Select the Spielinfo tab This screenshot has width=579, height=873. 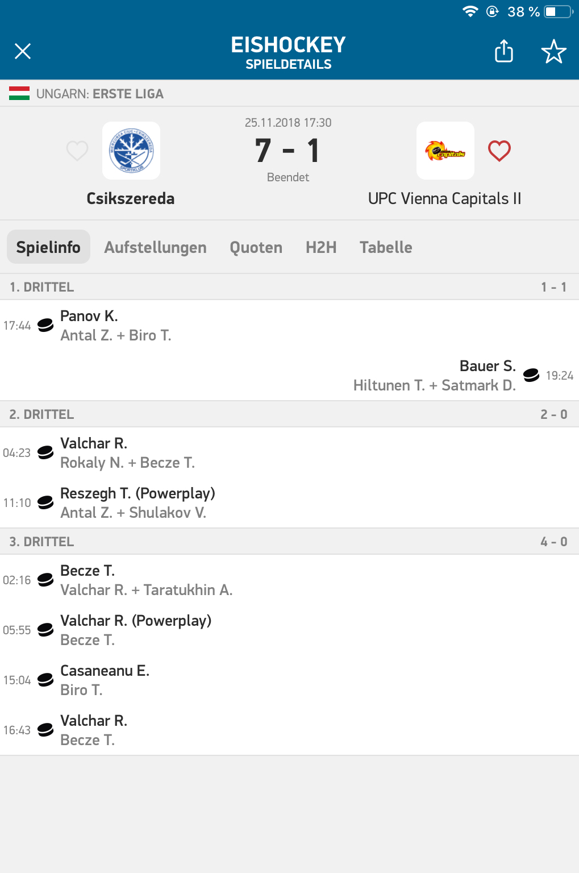(x=48, y=247)
